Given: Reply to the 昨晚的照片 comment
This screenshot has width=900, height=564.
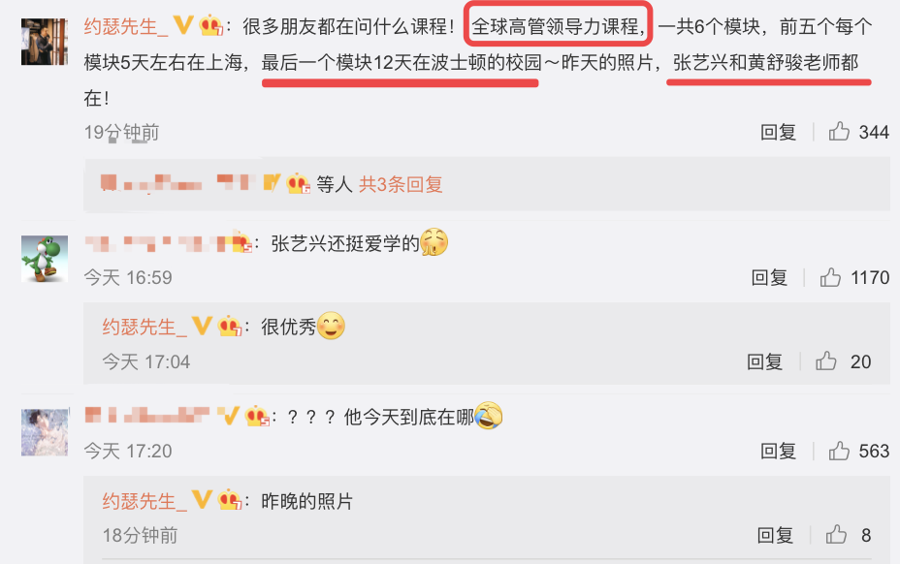Looking at the screenshot, I should 775,535.
